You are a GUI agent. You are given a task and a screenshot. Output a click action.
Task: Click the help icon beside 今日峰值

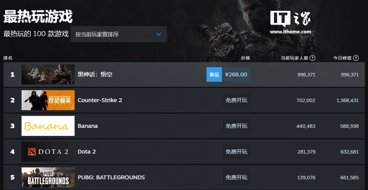356,58
